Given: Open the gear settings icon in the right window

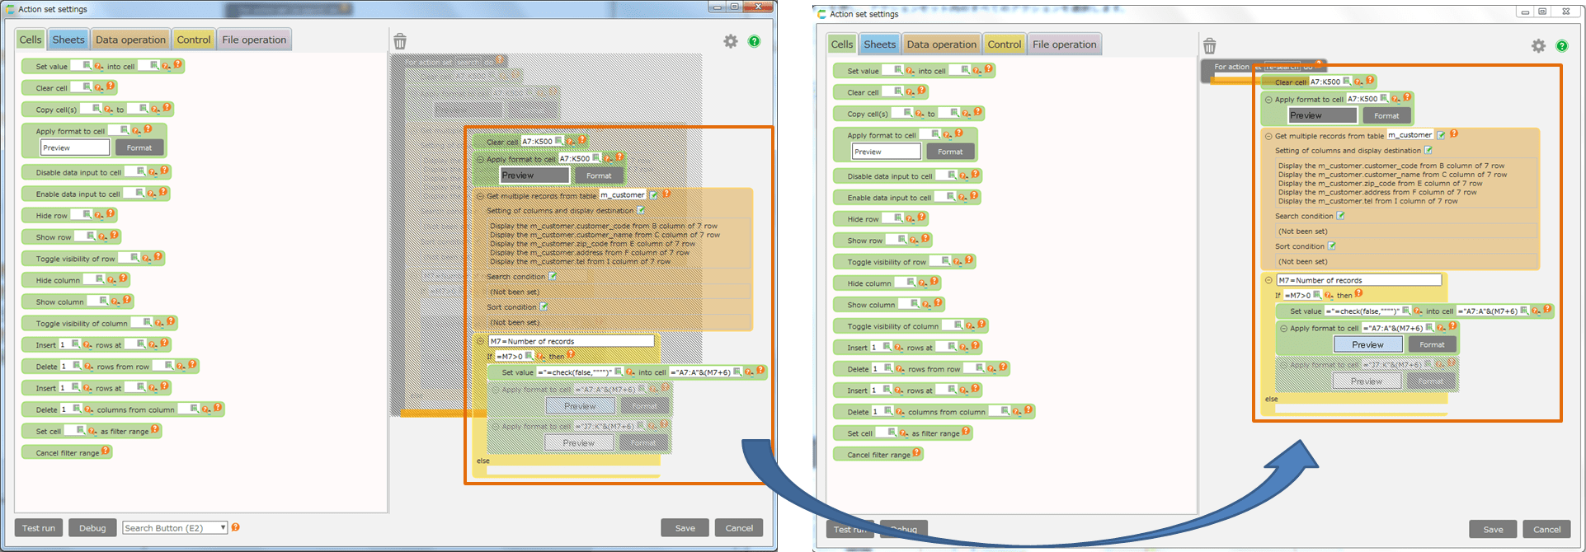Looking at the screenshot, I should coord(1538,46).
